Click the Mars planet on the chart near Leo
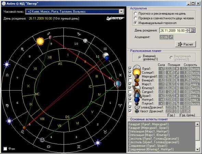Viewport: 202px width, 154px height. [x=24, y=128]
